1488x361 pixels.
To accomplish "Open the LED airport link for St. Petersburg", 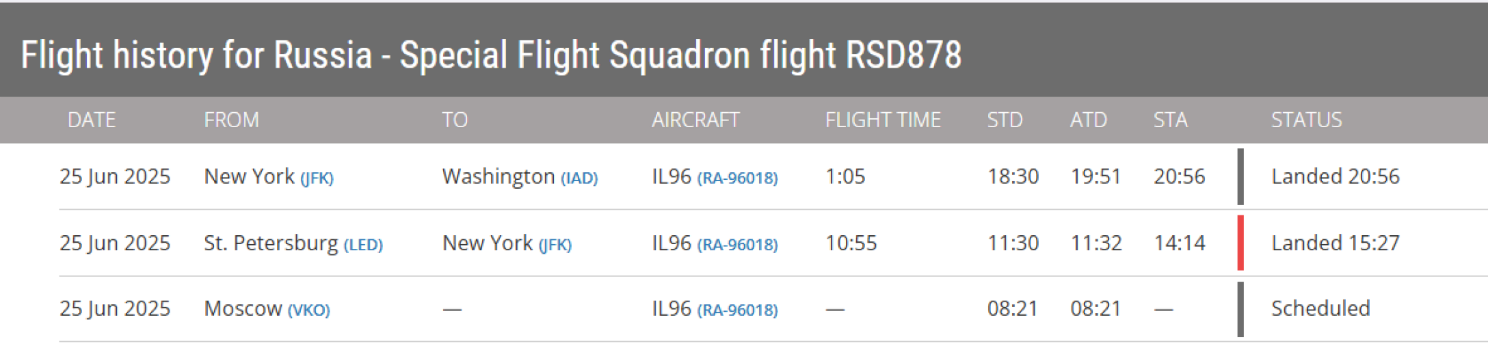I will tap(363, 244).
